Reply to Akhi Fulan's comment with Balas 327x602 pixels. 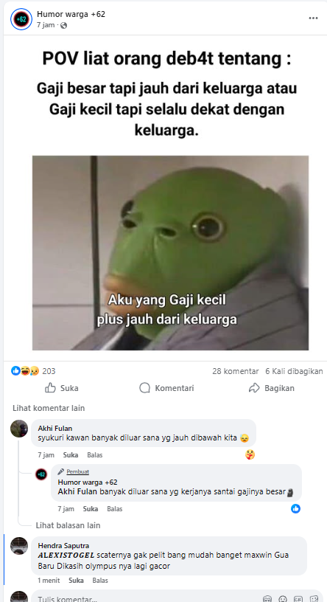click(95, 455)
